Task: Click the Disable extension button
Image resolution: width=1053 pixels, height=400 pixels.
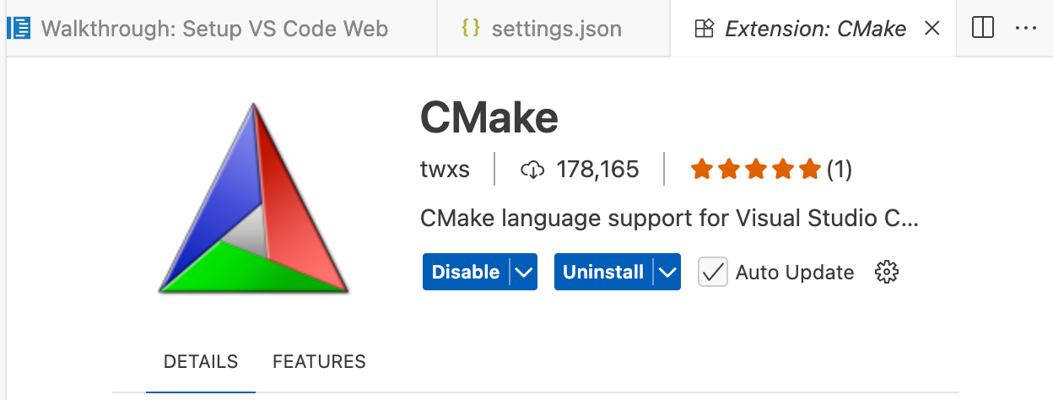Action: click(x=466, y=272)
